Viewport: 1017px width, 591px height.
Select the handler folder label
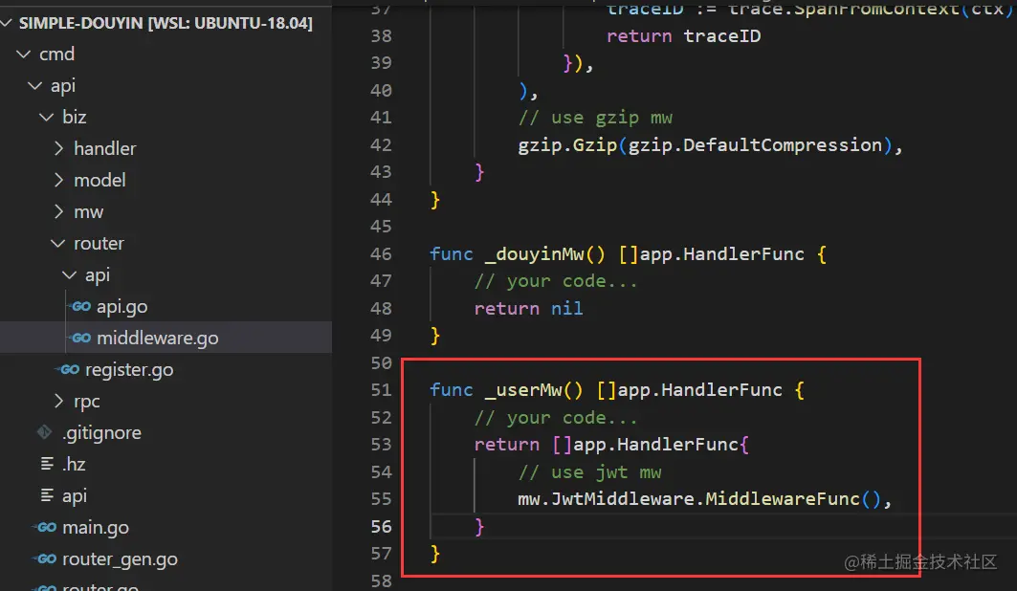pyautogui.click(x=105, y=149)
